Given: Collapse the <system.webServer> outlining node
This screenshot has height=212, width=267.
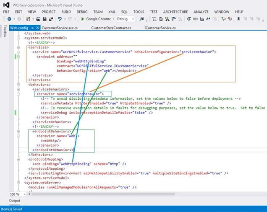Looking at the screenshot, I should coord(18,183).
